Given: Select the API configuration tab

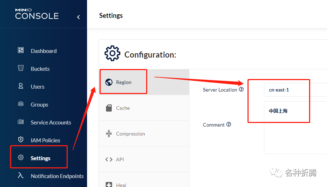Looking at the screenshot, I should 120,159.
